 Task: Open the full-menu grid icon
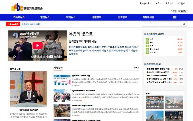[175, 17]
